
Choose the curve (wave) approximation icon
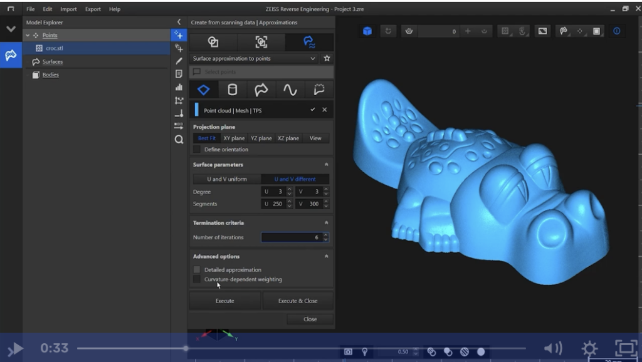coord(290,90)
